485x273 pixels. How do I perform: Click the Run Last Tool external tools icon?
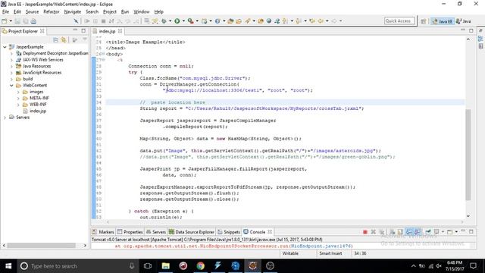pyautogui.click(x=190, y=21)
